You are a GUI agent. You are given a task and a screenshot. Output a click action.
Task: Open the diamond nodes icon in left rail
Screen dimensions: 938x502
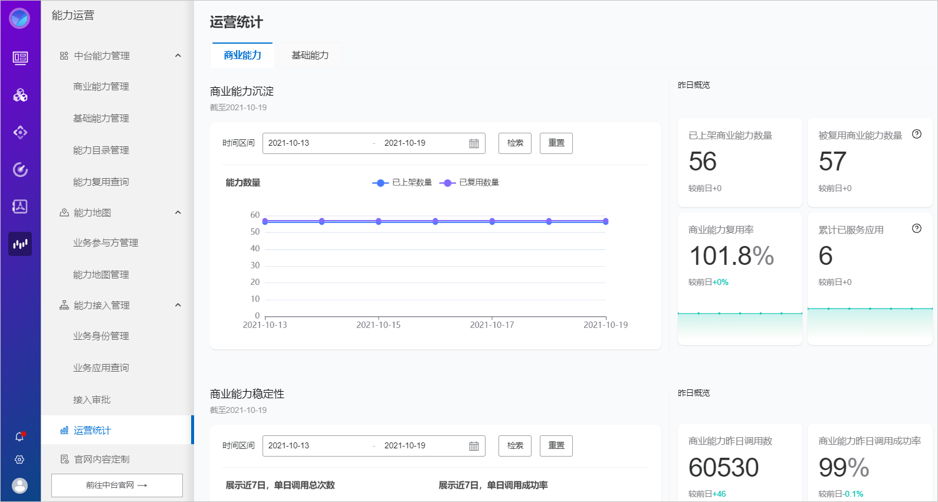20,132
